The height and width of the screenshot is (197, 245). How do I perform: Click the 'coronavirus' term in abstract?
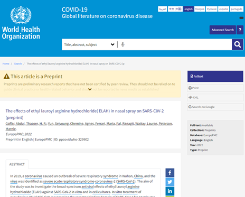tap(33, 176)
